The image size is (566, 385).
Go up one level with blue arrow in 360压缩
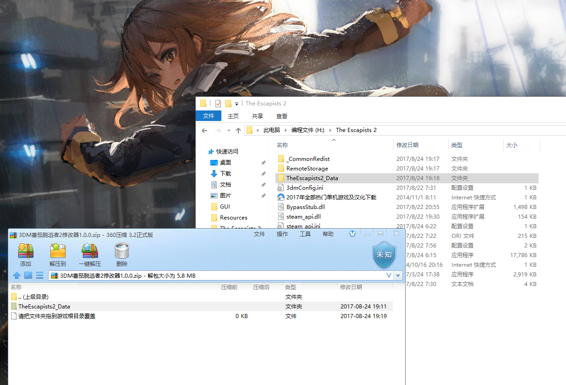16,275
